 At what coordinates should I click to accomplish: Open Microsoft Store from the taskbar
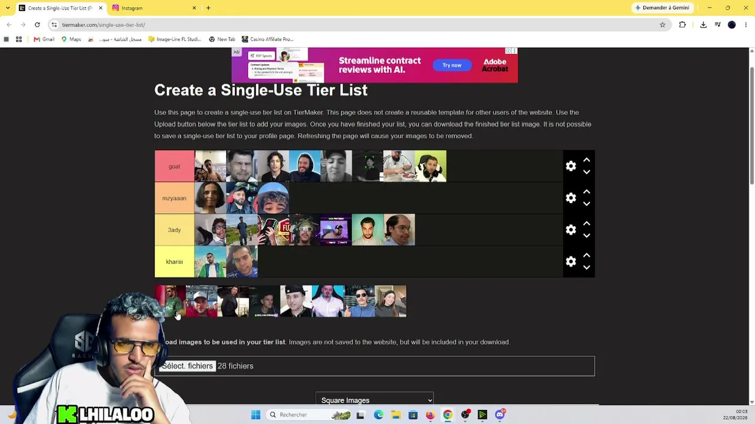[413, 415]
